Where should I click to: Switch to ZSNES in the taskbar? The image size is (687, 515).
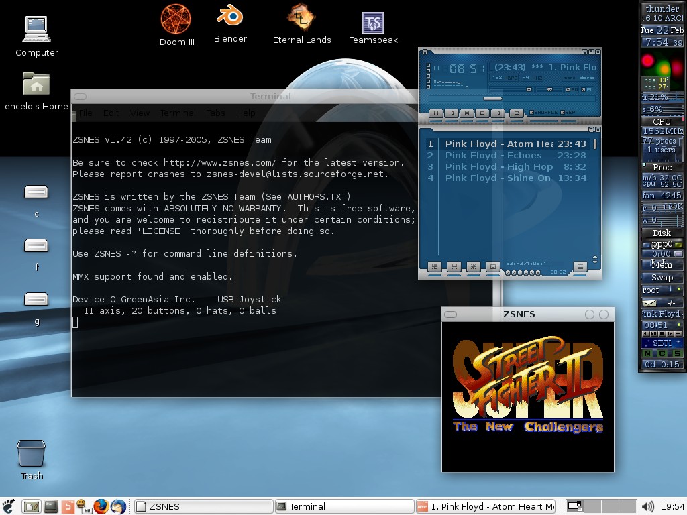(203, 506)
